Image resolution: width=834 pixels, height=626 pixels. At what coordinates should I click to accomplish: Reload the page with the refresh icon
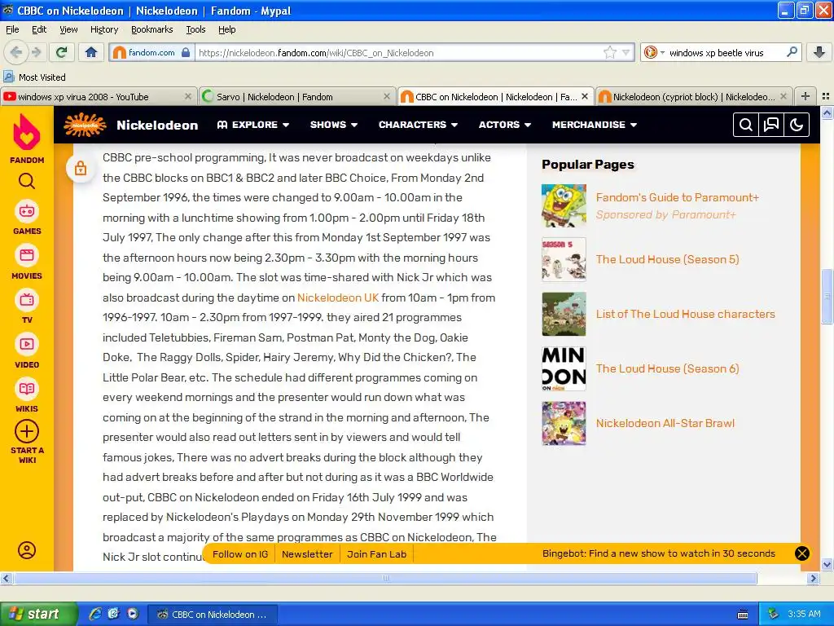[62, 52]
